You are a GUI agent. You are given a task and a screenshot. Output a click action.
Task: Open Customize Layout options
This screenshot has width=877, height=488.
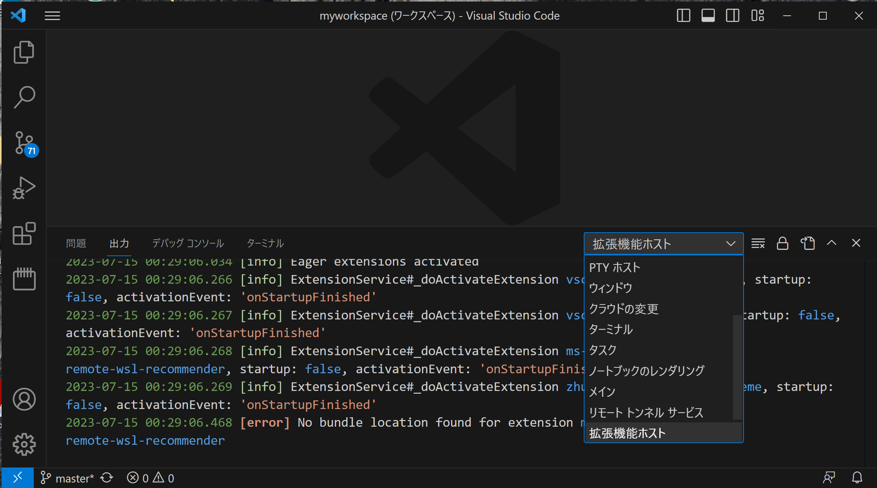[758, 16]
